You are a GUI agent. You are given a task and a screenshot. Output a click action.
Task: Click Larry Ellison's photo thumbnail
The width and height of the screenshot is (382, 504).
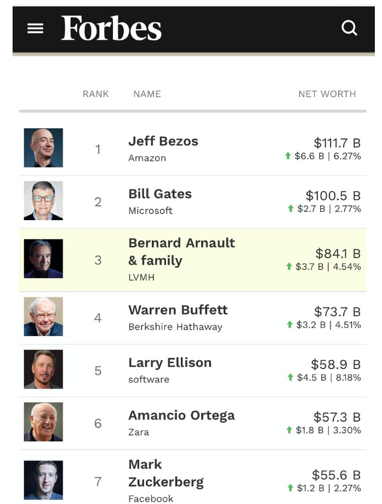point(43,369)
